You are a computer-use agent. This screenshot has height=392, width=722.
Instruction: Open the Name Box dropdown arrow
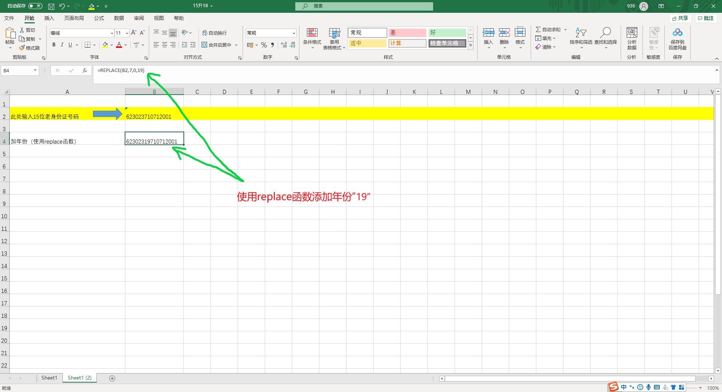pos(35,70)
